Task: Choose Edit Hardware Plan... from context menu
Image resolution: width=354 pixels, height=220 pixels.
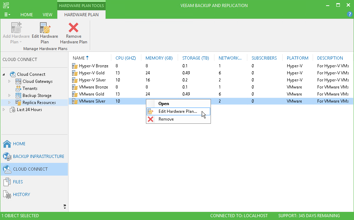Action: [x=178, y=111]
